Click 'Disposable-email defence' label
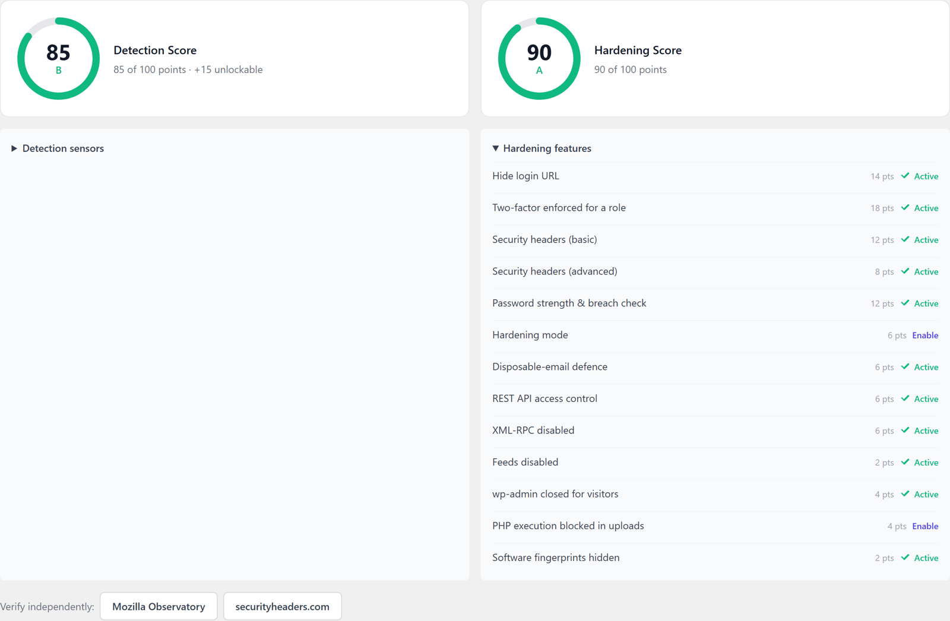The height and width of the screenshot is (621, 950). [550, 367]
